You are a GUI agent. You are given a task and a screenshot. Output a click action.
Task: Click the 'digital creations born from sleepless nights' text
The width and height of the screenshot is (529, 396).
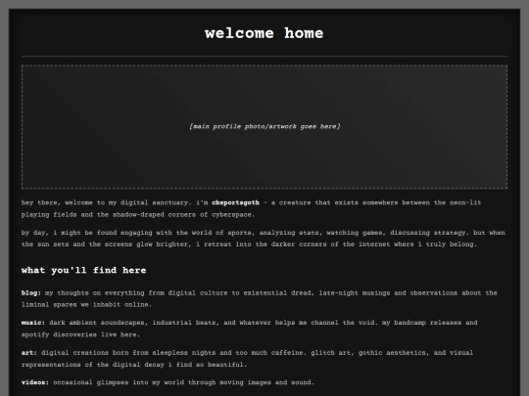coord(173,353)
